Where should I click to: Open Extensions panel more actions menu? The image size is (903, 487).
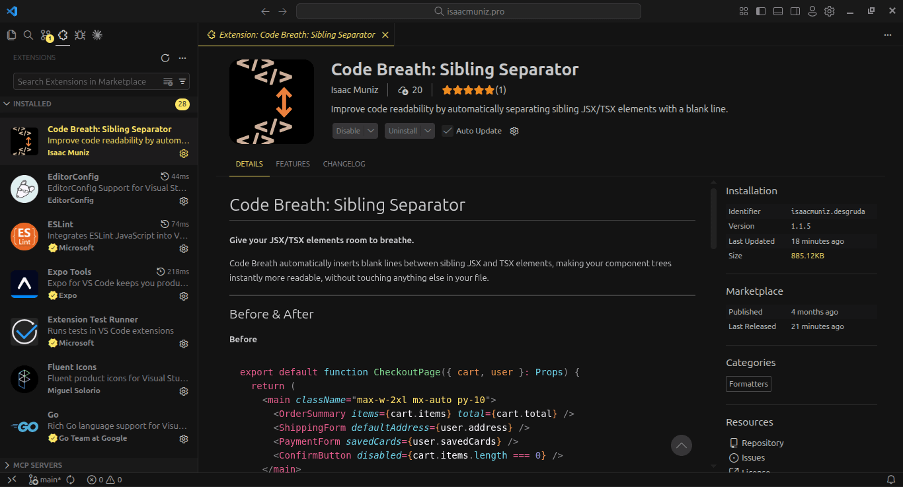pyautogui.click(x=182, y=58)
